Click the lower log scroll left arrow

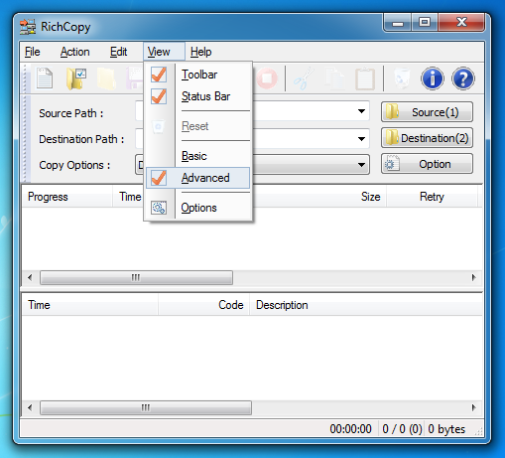(30, 407)
